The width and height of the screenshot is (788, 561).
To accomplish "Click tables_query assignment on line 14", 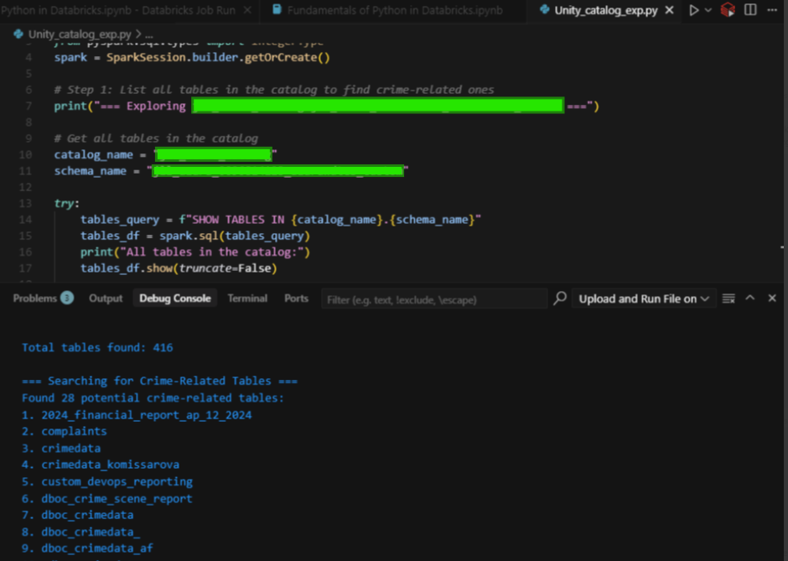I will point(281,220).
